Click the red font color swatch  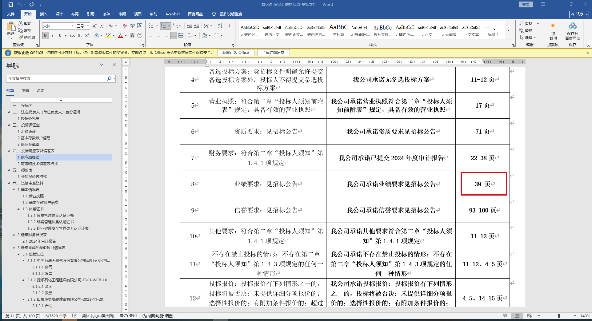pyautogui.click(x=120, y=36)
